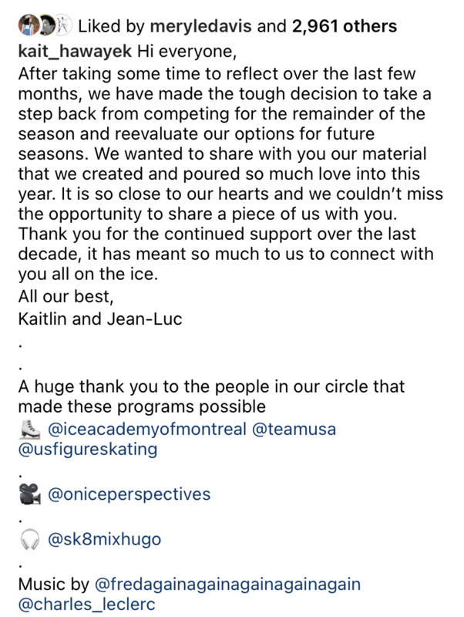Image resolution: width=464 pixels, height=617 pixels.
Task: Click the 'Hi everyone,' greeting text
Action: (x=187, y=52)
